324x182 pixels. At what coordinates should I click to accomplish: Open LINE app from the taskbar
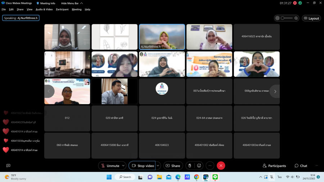(215, 177)
